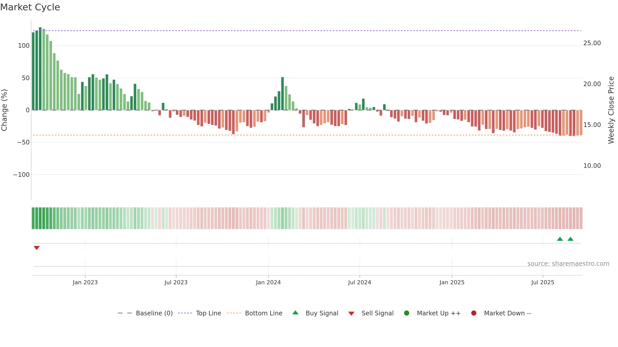Click the gray dashed Baseline legend sample

point(125,313)
